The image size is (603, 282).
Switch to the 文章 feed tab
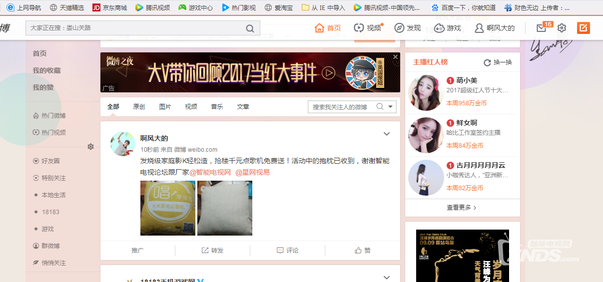tap(243, 107)
